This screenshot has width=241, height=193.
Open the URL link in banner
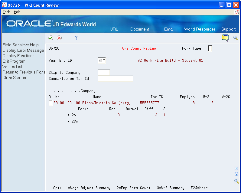(x=114, y=29)
